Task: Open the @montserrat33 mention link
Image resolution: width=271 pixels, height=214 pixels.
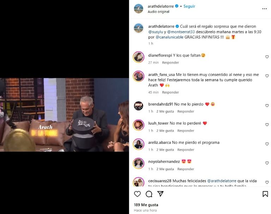Action: point(181,32)
